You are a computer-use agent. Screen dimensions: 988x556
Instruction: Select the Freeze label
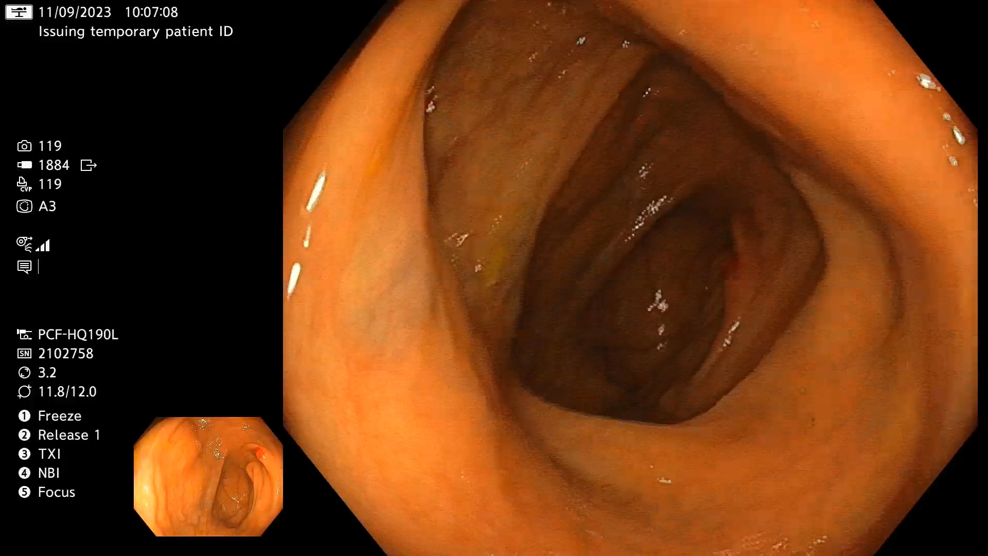pyautogui.click(x=60, y=416)
